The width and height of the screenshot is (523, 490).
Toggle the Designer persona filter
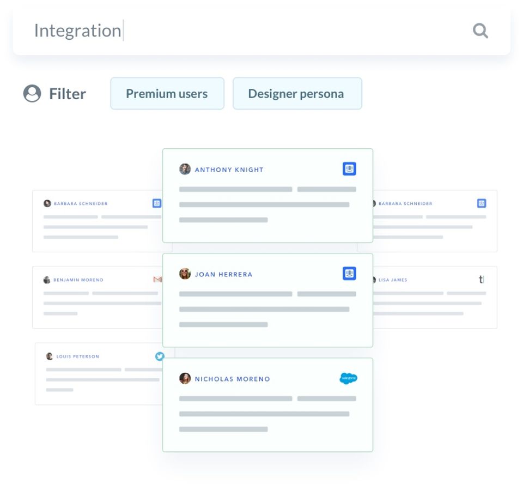296,94
